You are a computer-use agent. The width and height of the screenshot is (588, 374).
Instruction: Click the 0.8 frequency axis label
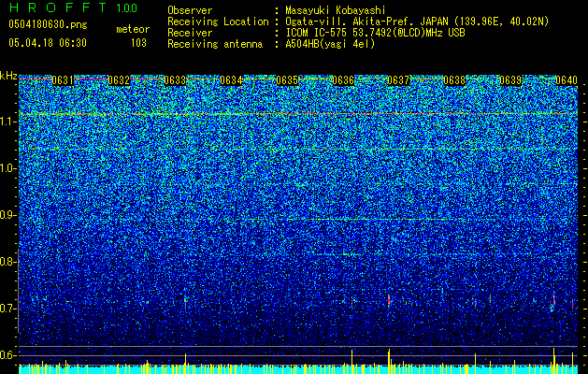point(8,262)
